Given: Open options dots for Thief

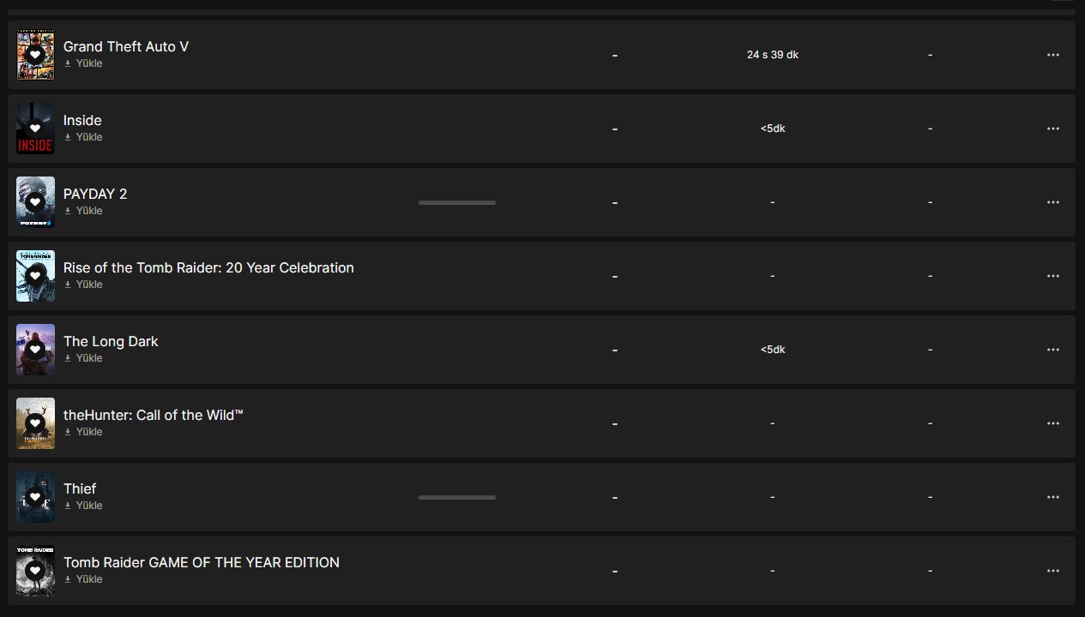Looking at the screenshot, I should pyautogui.click(x=1053, y=497).
